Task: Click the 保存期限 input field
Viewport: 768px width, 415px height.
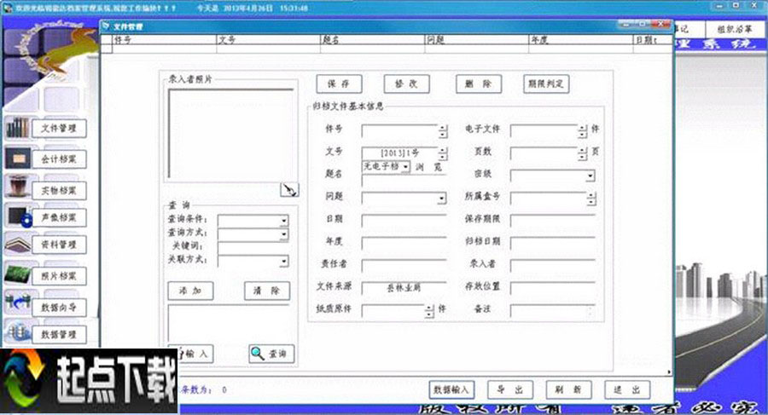Action: pyautogui.click(x=552, y=221)
